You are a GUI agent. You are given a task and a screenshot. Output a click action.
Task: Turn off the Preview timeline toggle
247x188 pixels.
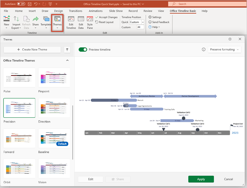point(83,49)
